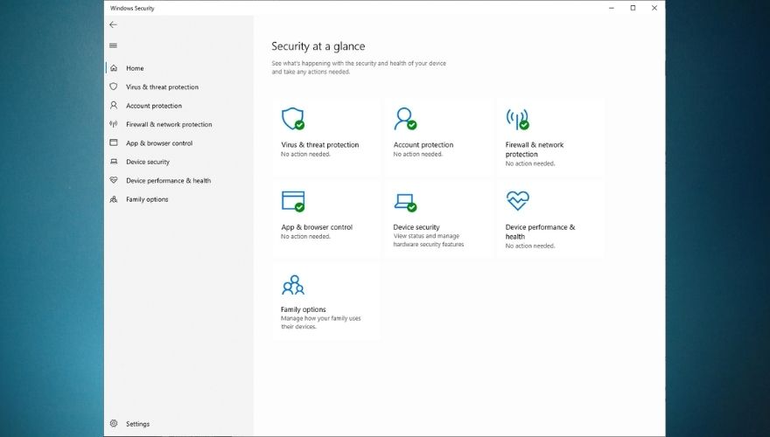Open Device security from the sidebar
770x437 pixels.
(x=147, y=162)
